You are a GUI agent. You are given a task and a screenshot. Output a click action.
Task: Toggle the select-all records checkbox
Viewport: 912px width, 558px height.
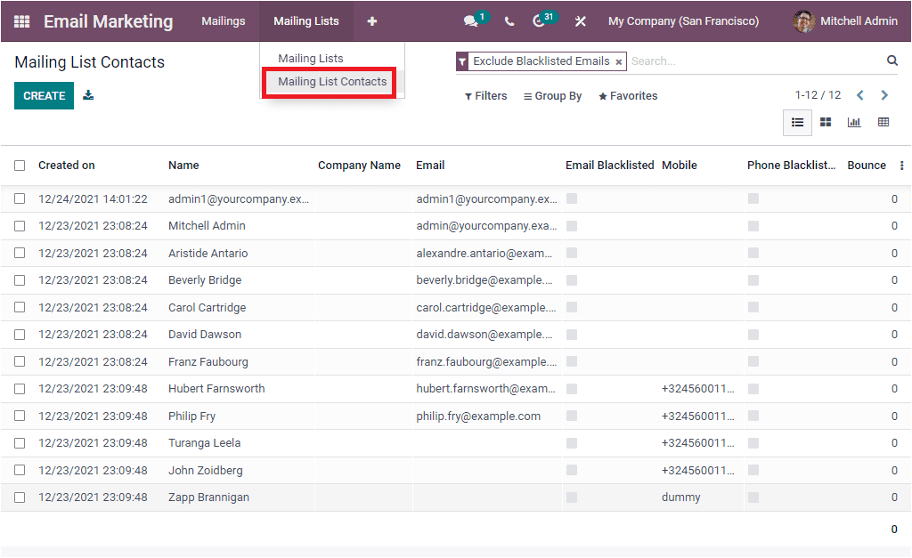(x=20, y=165)
